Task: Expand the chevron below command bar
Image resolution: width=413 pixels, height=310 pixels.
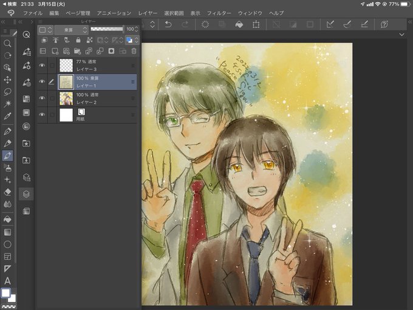Action: coord(401,35)
